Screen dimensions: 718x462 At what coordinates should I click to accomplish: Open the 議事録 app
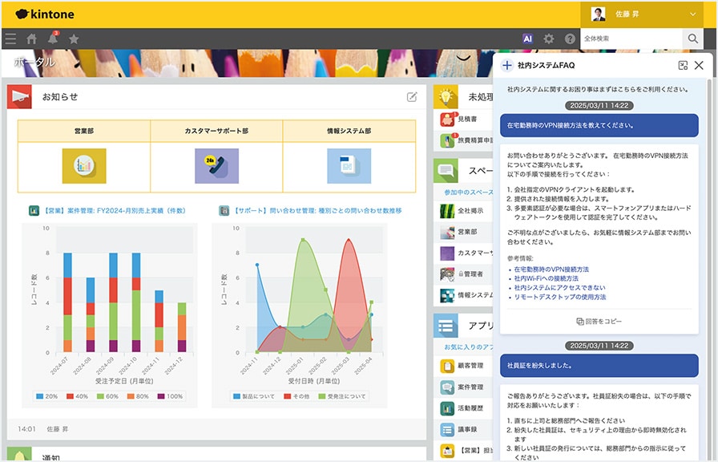pyautogui.click(x=463, y=429)
